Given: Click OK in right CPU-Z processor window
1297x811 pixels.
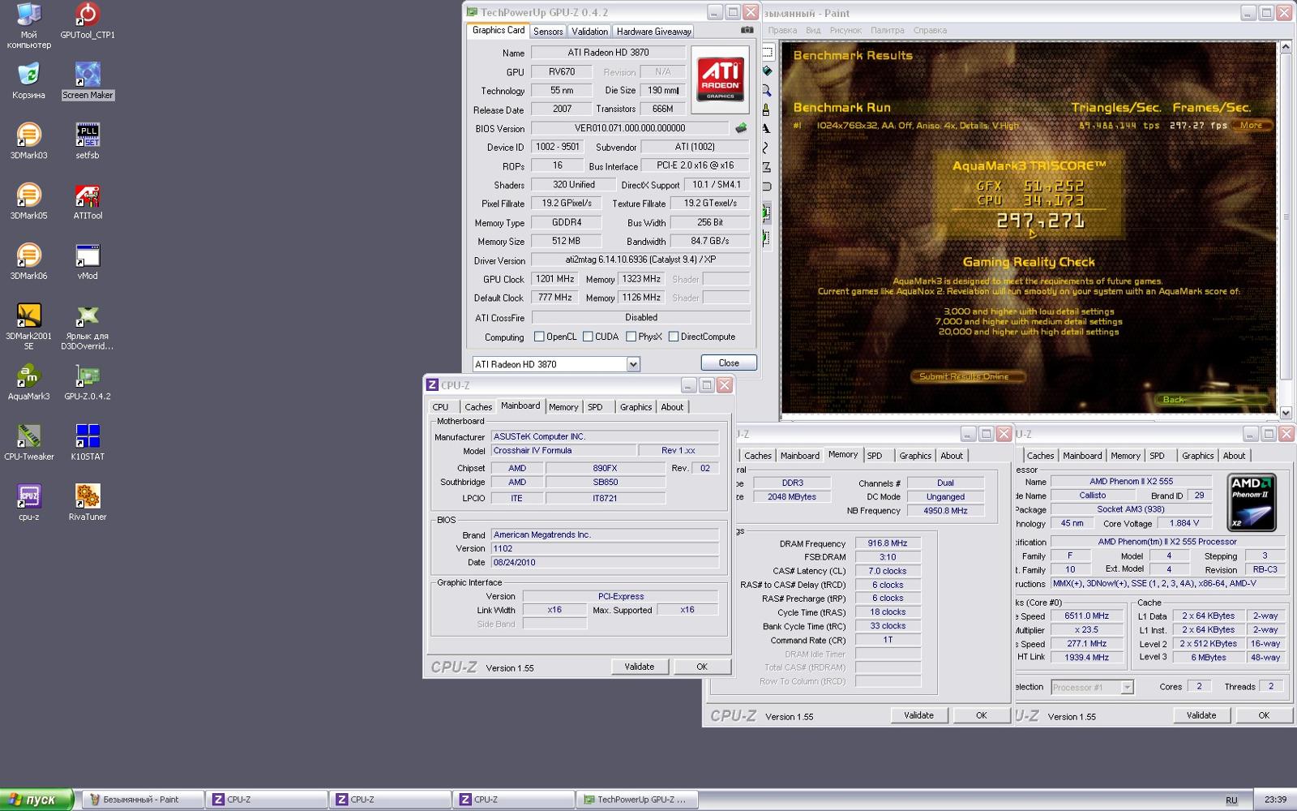Looking at the screenshot, I should (1264, 715).
